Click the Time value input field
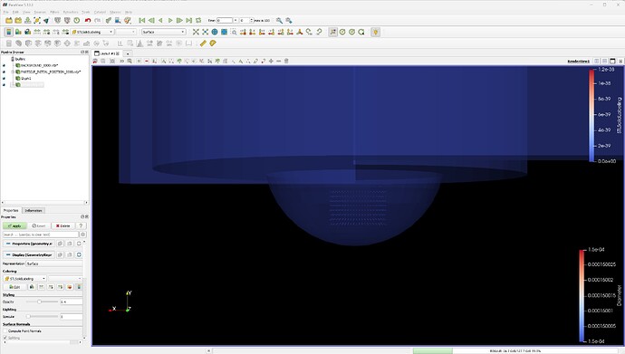625x354 pixels. tap(225, 20)
